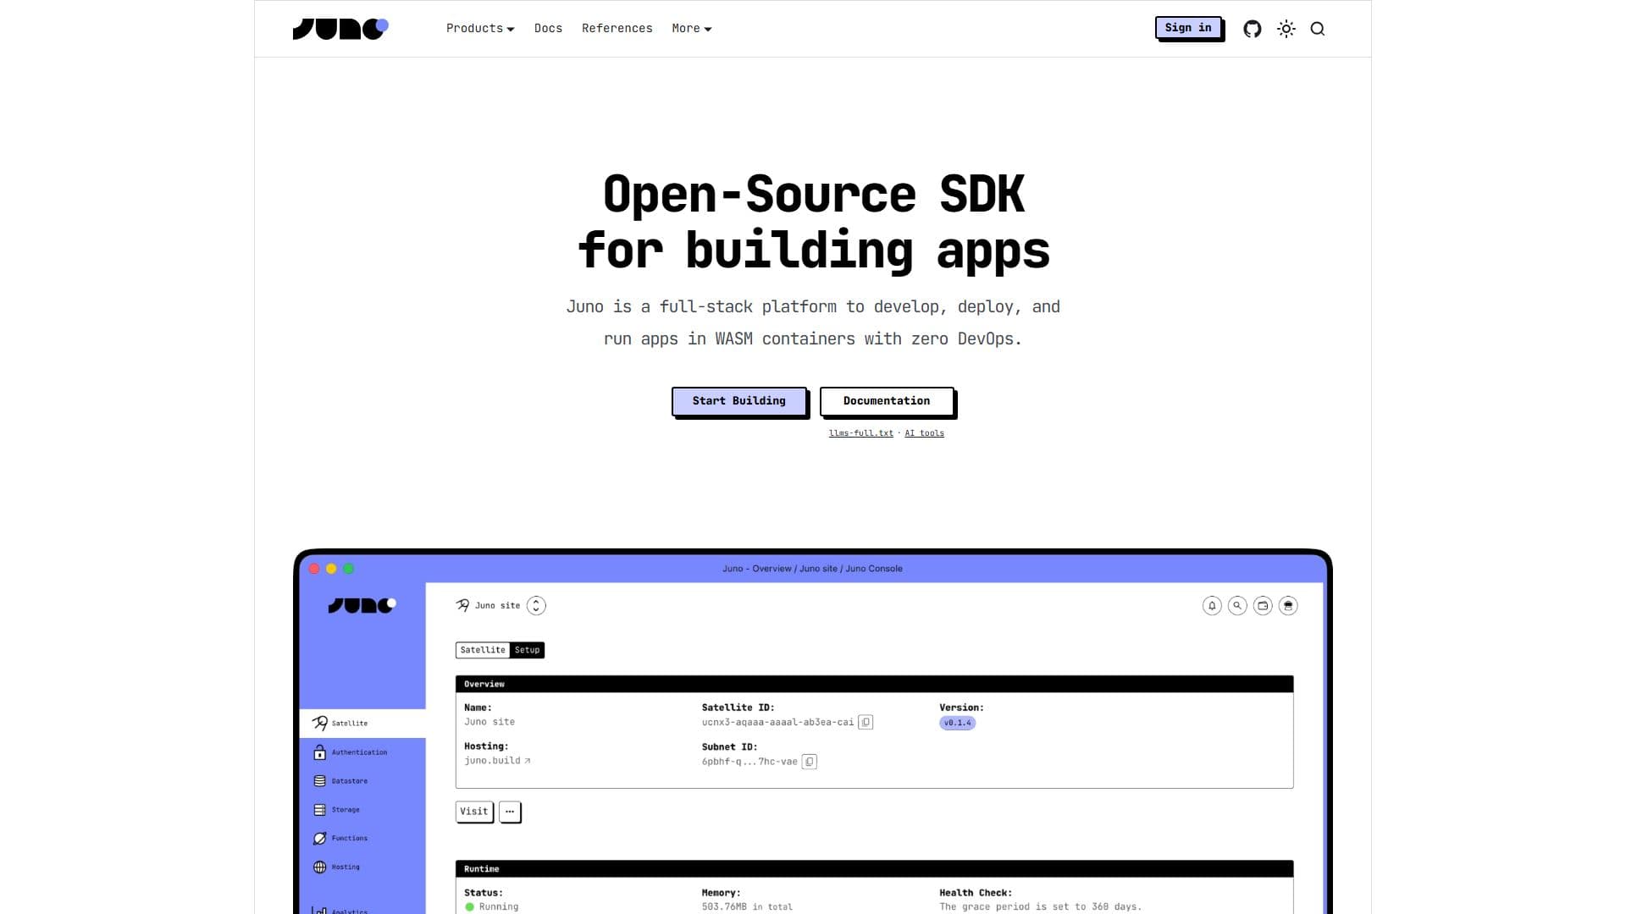Click the yellow window minimize dot
The image size is (1626, 914).
click(x=331, y=569)
